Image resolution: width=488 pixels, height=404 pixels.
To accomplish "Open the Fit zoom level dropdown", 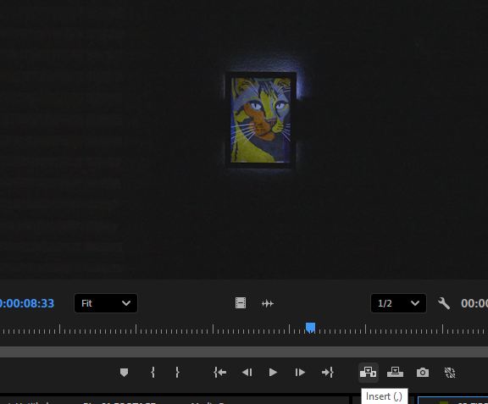I will pos(106,303).
